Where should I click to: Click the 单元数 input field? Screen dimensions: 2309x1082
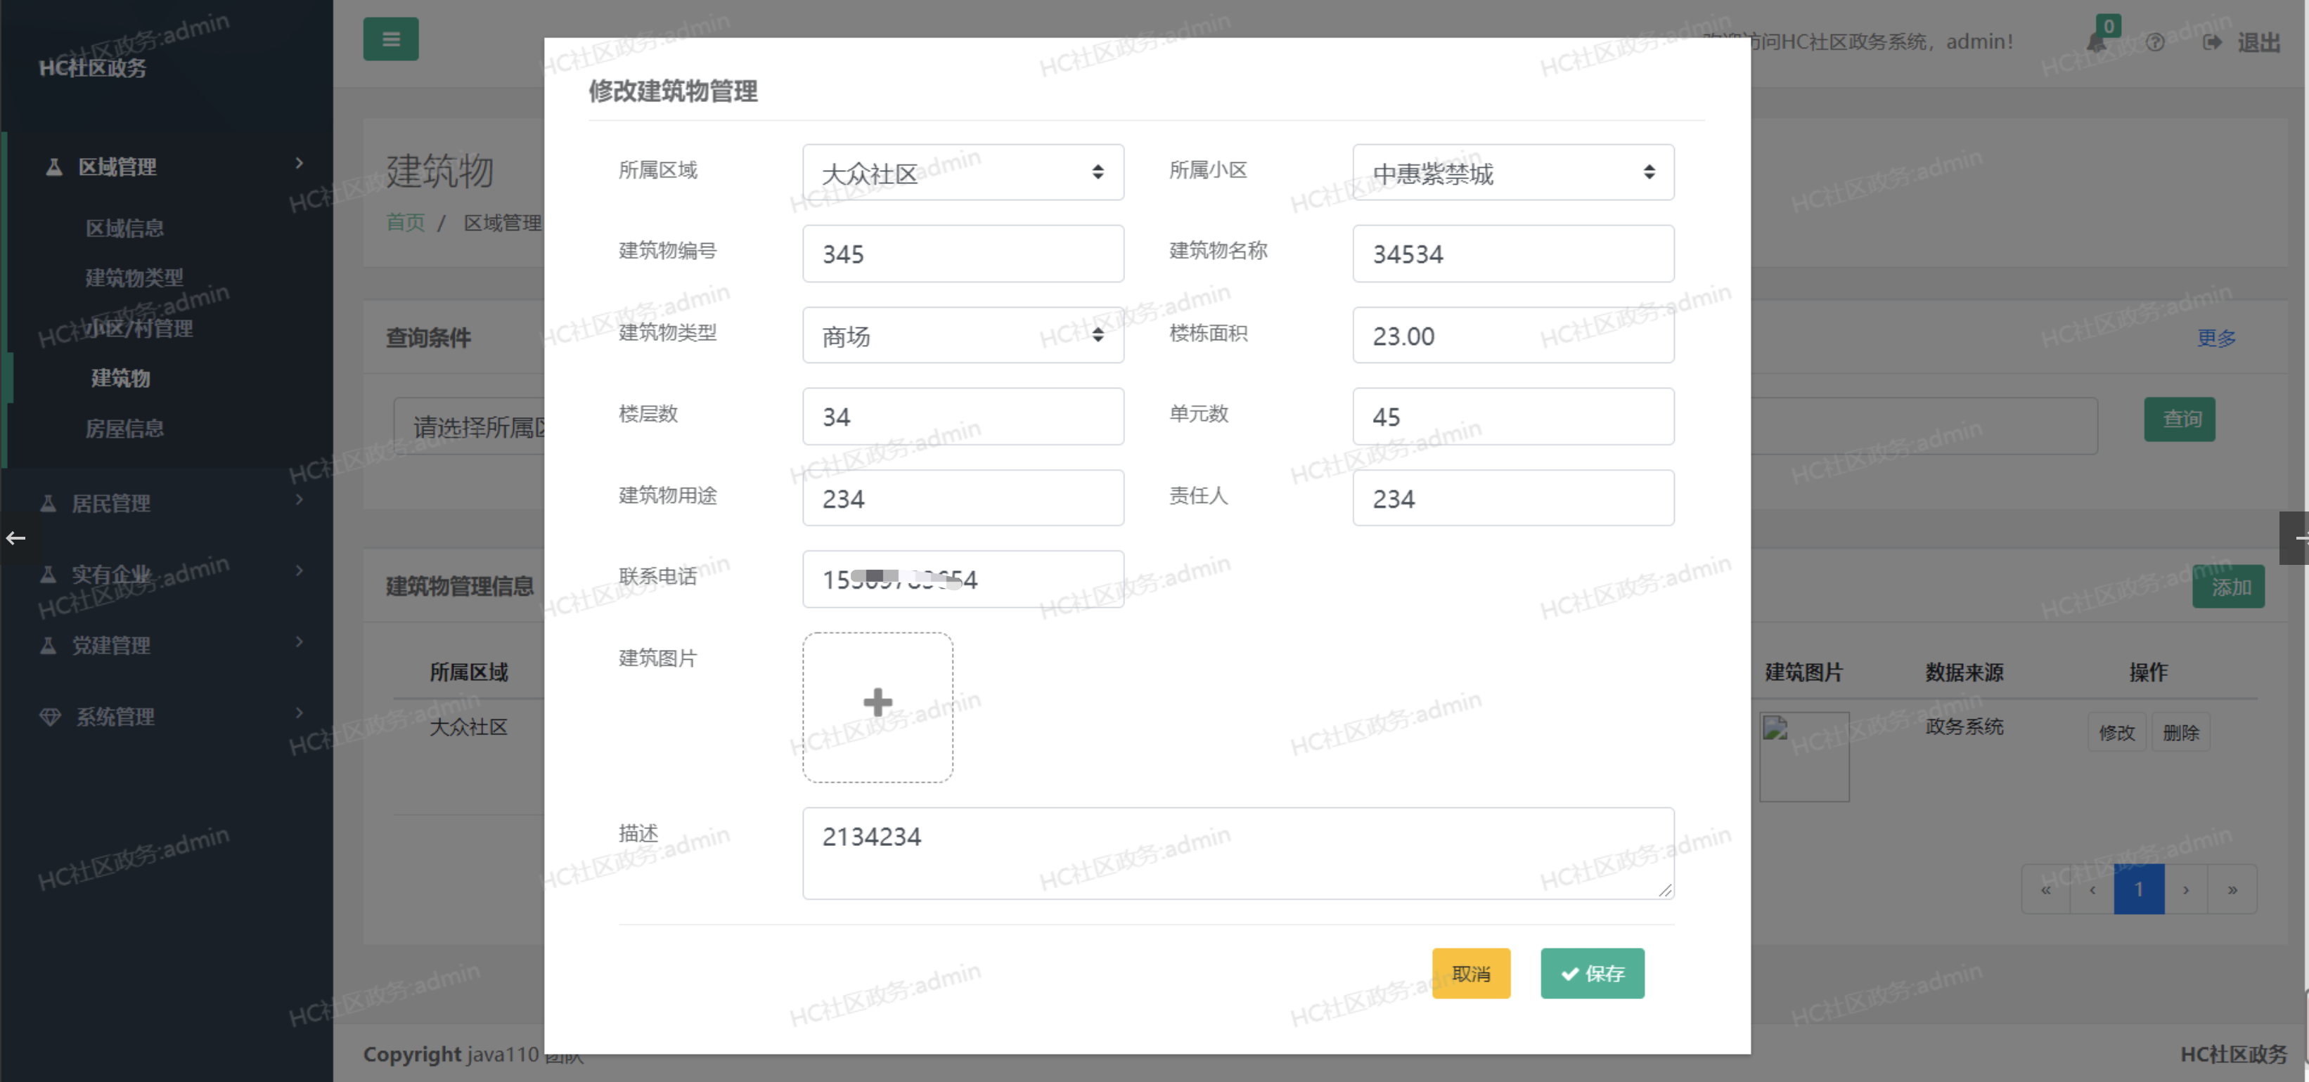pyautogui.click(x=1513, y=417)
